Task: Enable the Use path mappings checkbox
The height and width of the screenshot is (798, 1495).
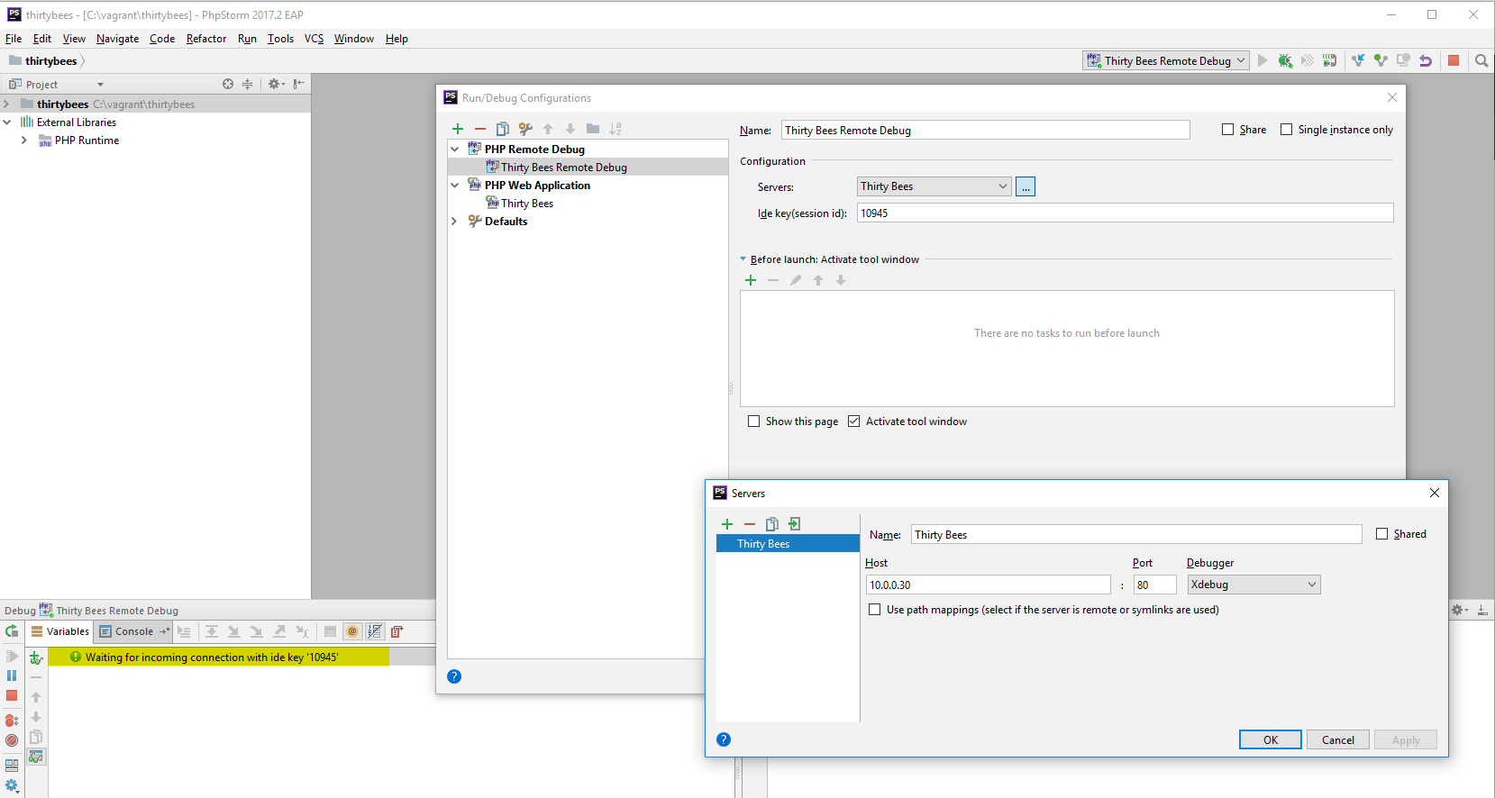Action: coord(875,610)
